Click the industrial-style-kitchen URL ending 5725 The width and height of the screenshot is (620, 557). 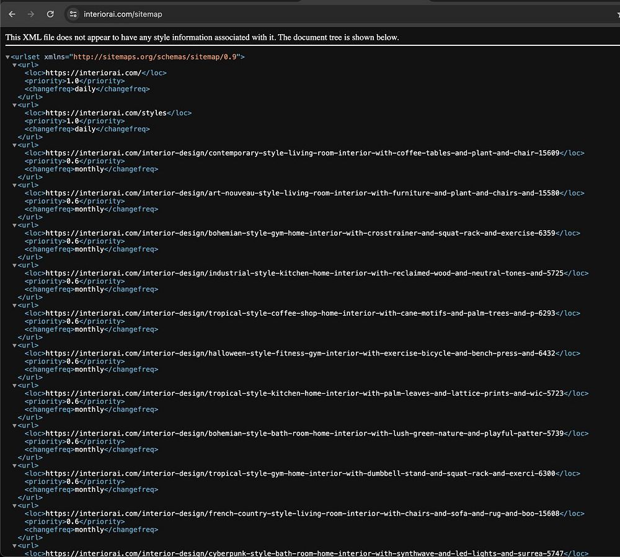[304, 273]
